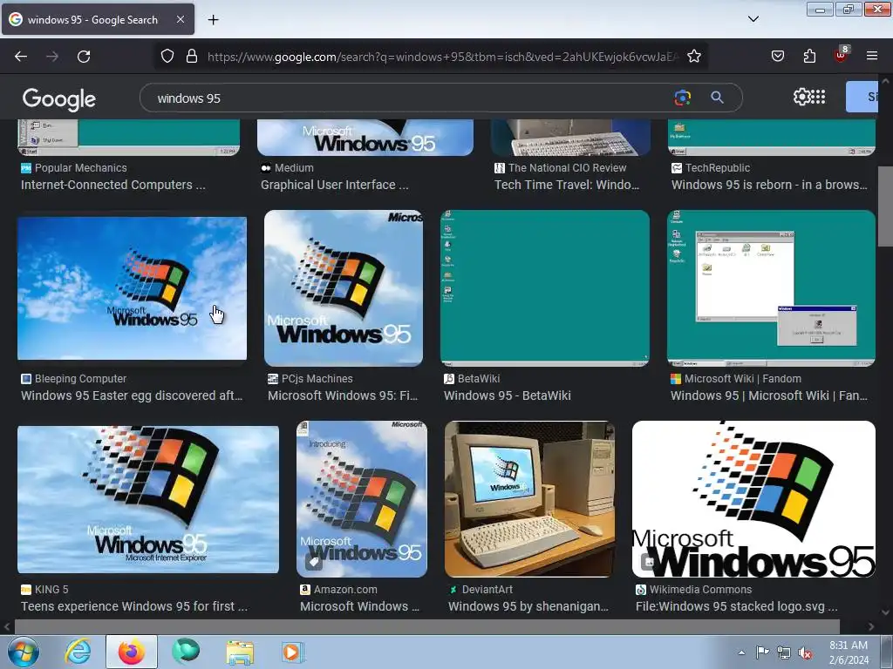Open the tracking protection shield icon

[x=167, y=57]
